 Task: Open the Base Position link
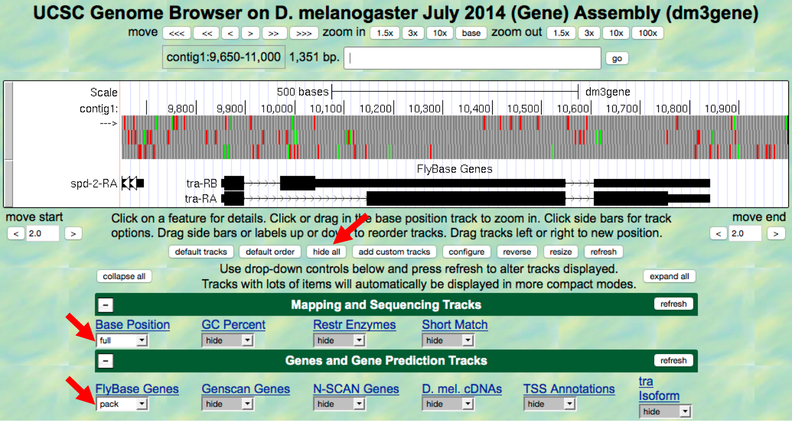click(x=132, y=325)
